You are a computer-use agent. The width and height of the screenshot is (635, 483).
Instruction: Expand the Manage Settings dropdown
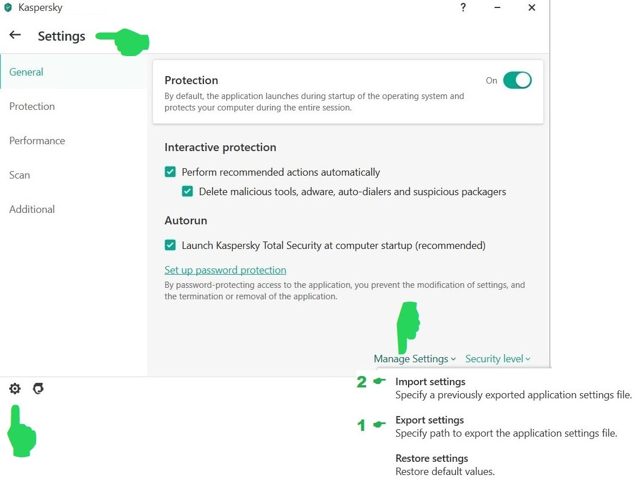point(415,359)
